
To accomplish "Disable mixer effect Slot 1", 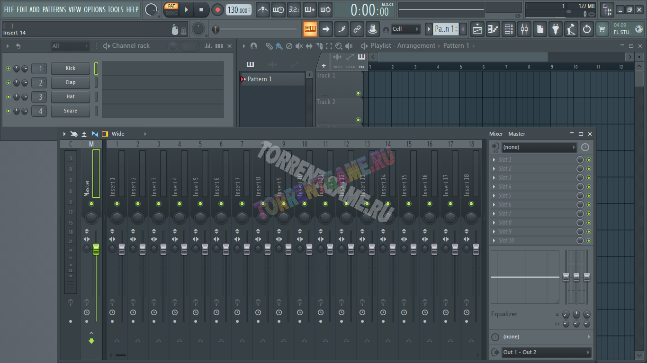I will tap(589, 160).
